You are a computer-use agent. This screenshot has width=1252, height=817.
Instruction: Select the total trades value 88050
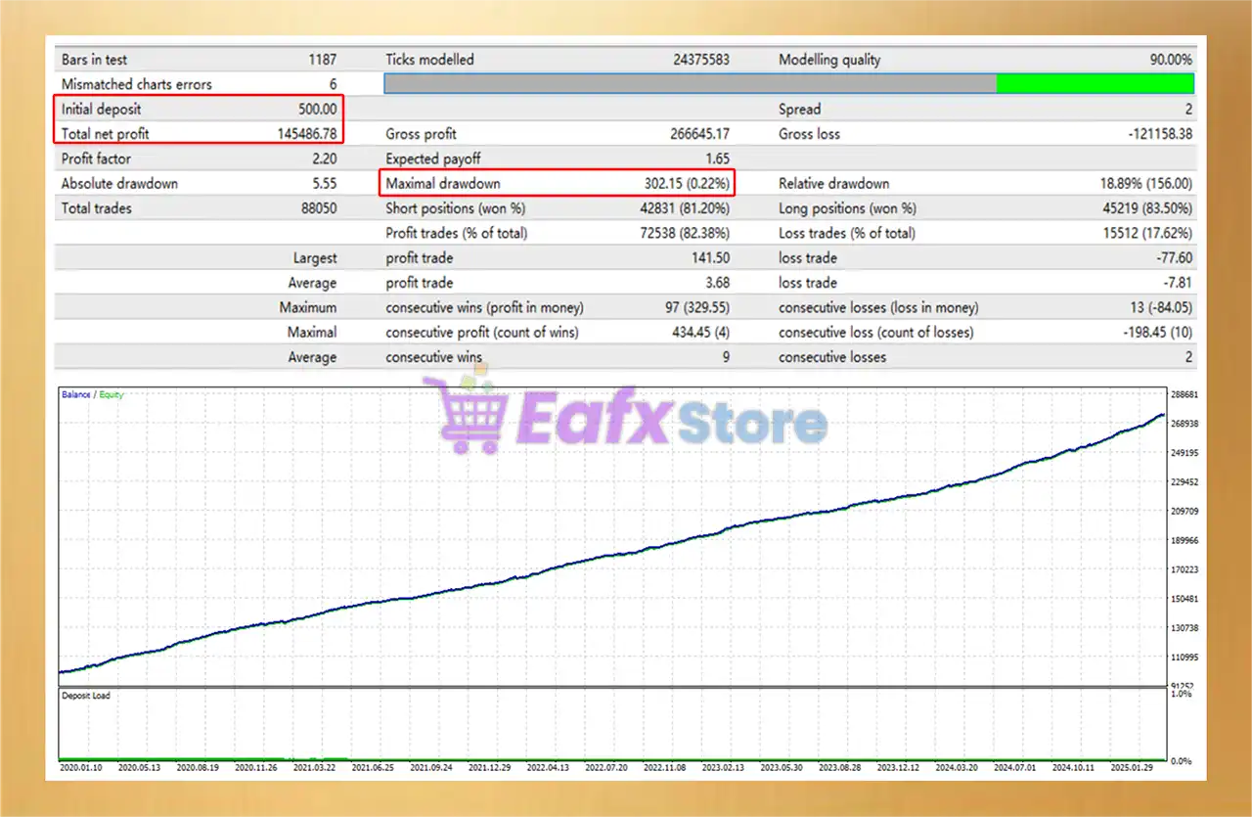pos(319,208)
